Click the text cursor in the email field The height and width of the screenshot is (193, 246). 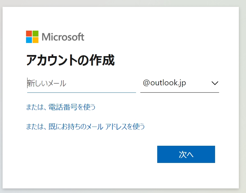tap(27, 83)
